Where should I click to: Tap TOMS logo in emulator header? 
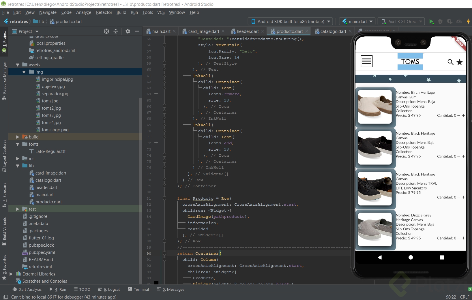tap(410, 61)
